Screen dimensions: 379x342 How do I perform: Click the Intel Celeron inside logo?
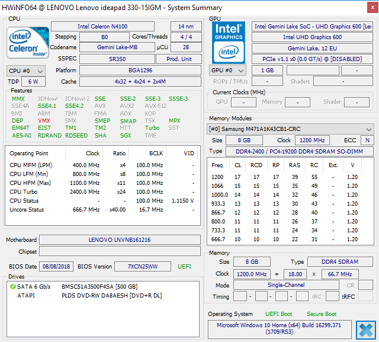coord(28,43)
